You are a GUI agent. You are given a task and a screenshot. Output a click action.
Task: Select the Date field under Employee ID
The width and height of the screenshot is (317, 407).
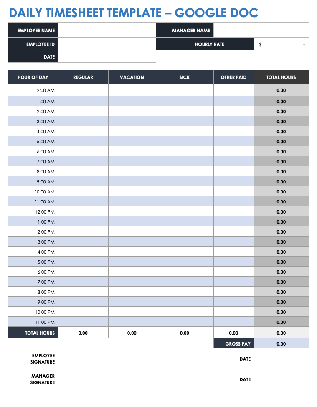pyautogui.click(x=107, y=56)
